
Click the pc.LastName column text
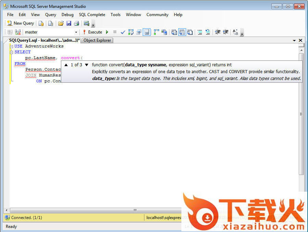click(x=40, y=58)
